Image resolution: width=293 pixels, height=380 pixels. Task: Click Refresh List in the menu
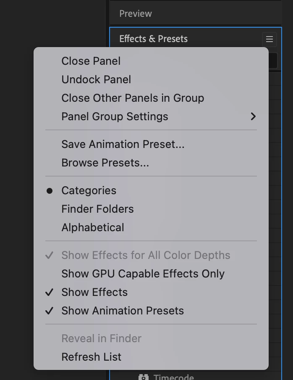tap(91, 357)
